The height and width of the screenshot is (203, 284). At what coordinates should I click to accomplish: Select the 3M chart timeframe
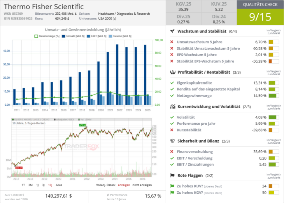(30, 185)
